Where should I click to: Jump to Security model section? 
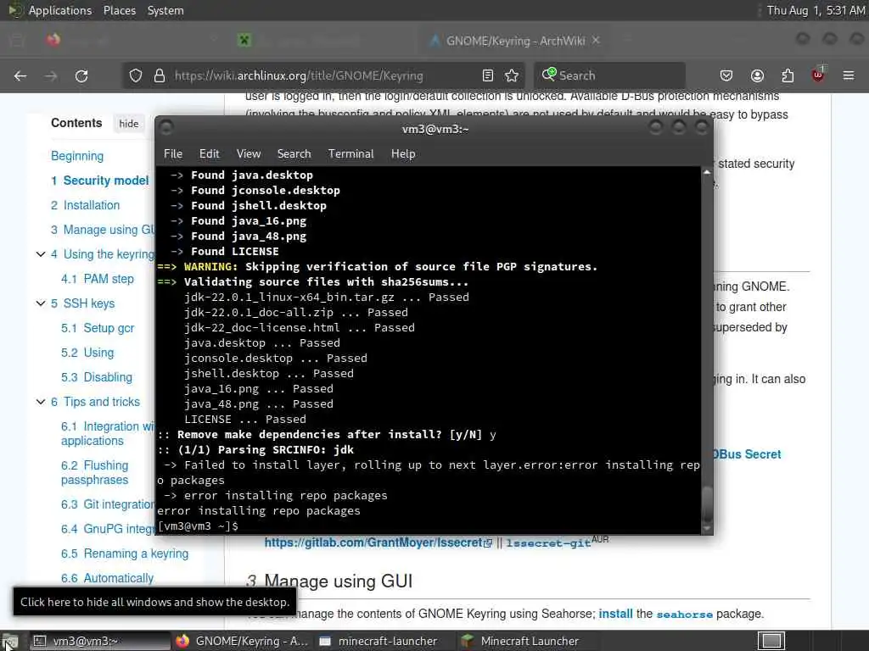(100, 181)
